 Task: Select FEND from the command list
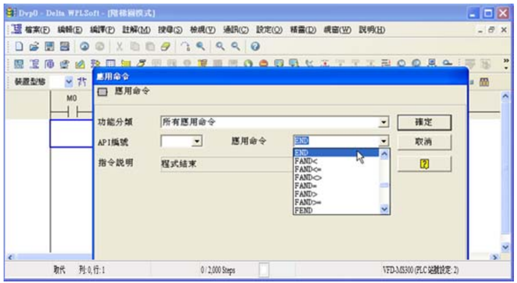tap(304, 210)
